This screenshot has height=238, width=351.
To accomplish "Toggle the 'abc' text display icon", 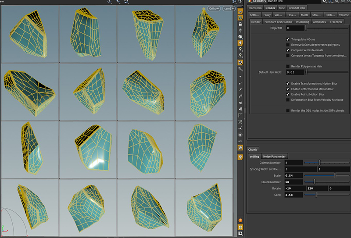I will [240, 141].
